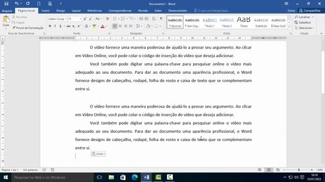Switch to the Revisão tab
The width and height of the screenshot is (325, 182).
pyautogui.click(x=143, y=11)
